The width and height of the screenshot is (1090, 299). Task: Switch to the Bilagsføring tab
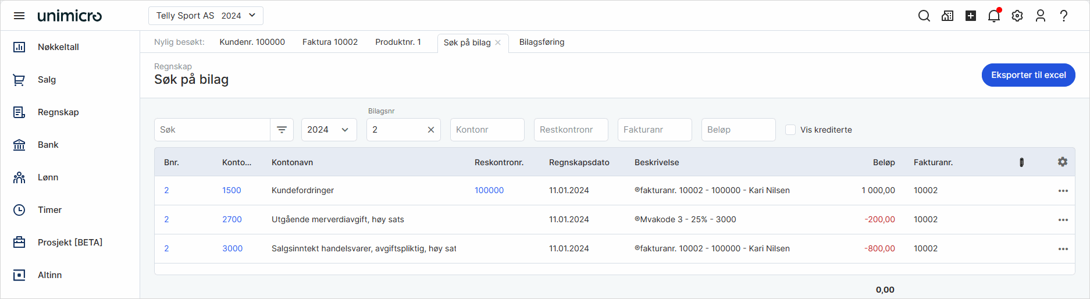tap(542, 42)
